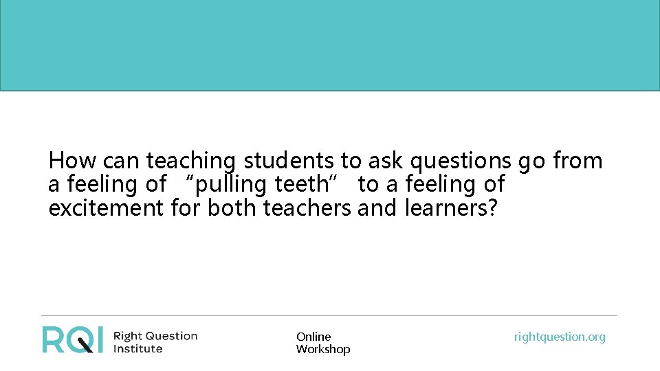
Task: Select the "Workshop" footer text
Action: coord(323,349)
